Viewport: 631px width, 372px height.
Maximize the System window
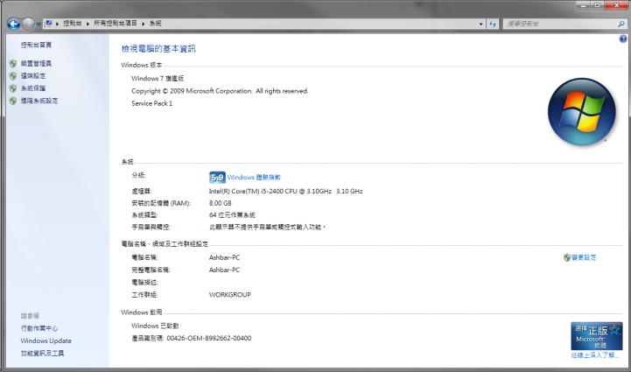(x=597, y=5)
